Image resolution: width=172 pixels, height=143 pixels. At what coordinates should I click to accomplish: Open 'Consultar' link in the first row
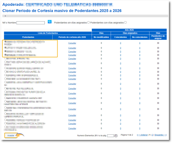point(72,43)
